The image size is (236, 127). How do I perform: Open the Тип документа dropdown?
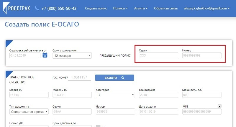pyautogui.click(x=29, y=112)
